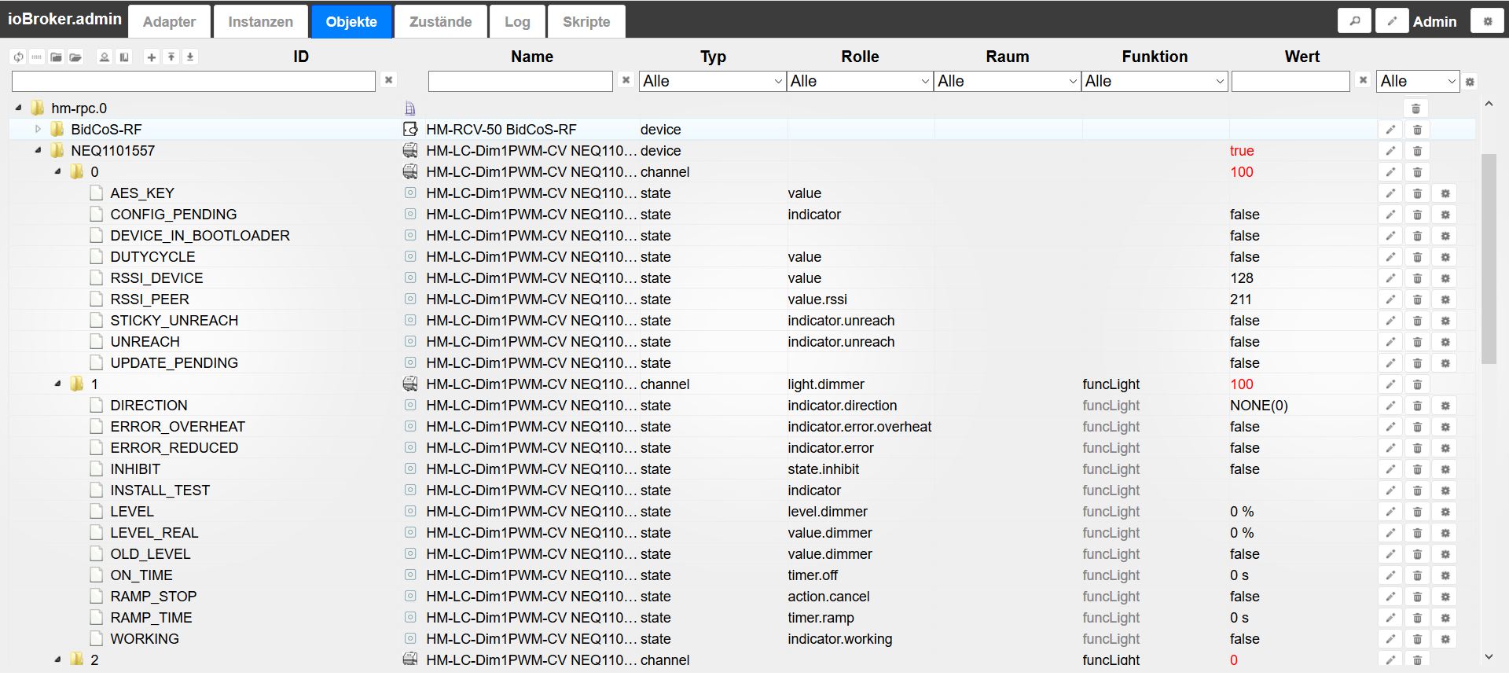Edit the AES_KEY object with the pencil
This screenshot has width=1509, height=676.
click(1390, 193)
